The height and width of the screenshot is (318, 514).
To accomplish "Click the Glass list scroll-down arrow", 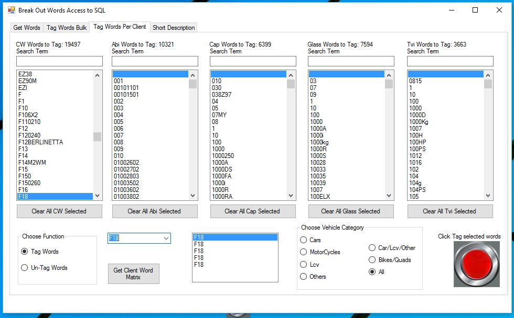I will click(389, 196).
